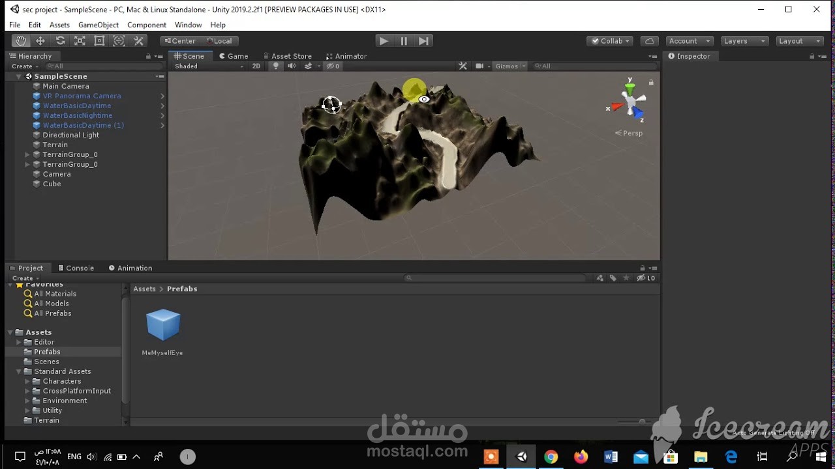Open the custom editor tools icon

pyautogui.click(x=138, y=40)
